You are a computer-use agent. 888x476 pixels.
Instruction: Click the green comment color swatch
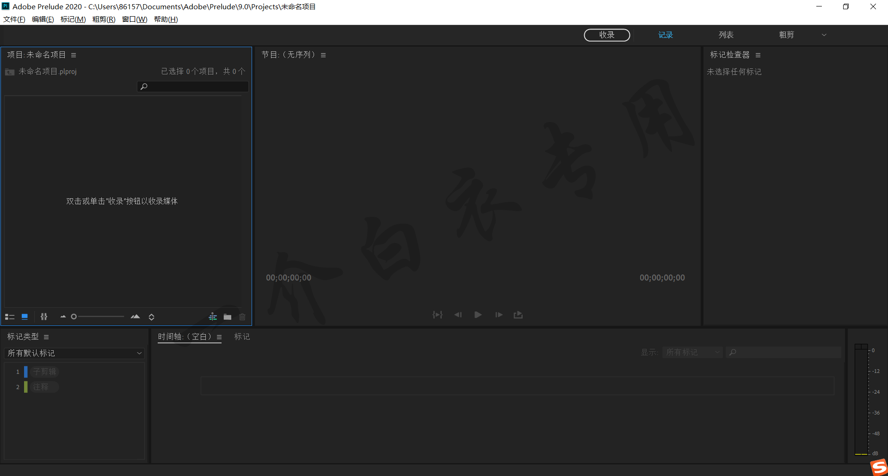pos(26,387)
